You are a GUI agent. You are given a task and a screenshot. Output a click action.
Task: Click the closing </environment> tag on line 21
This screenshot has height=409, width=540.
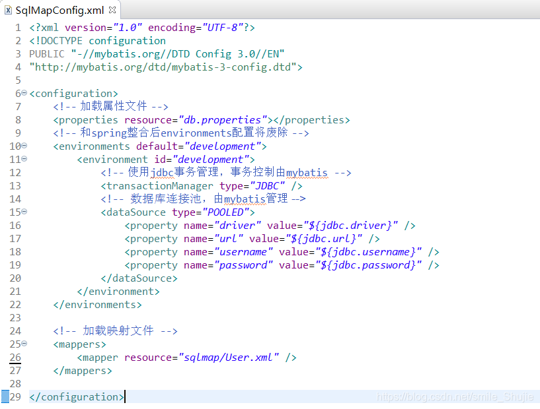(118, 292)
